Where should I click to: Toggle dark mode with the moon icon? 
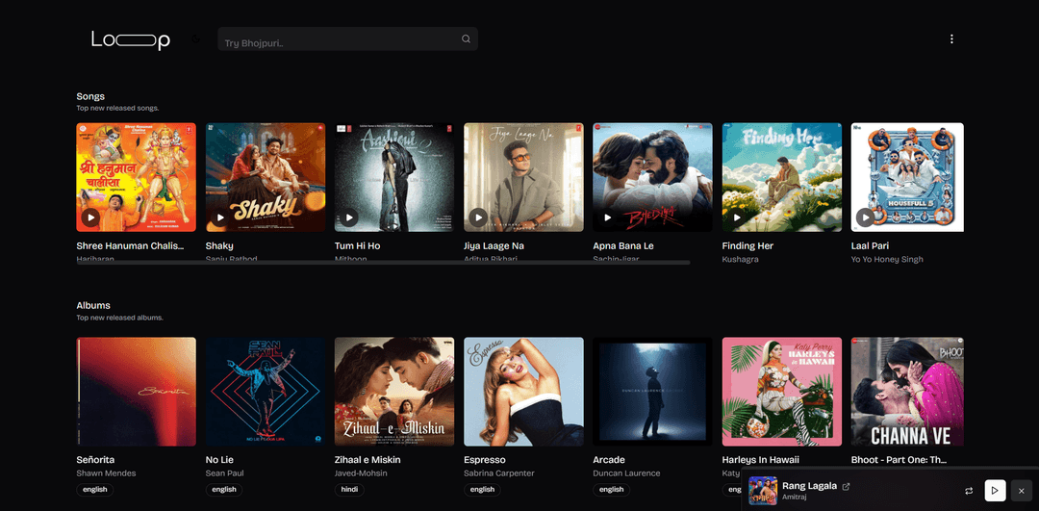[x=196, y=39]
